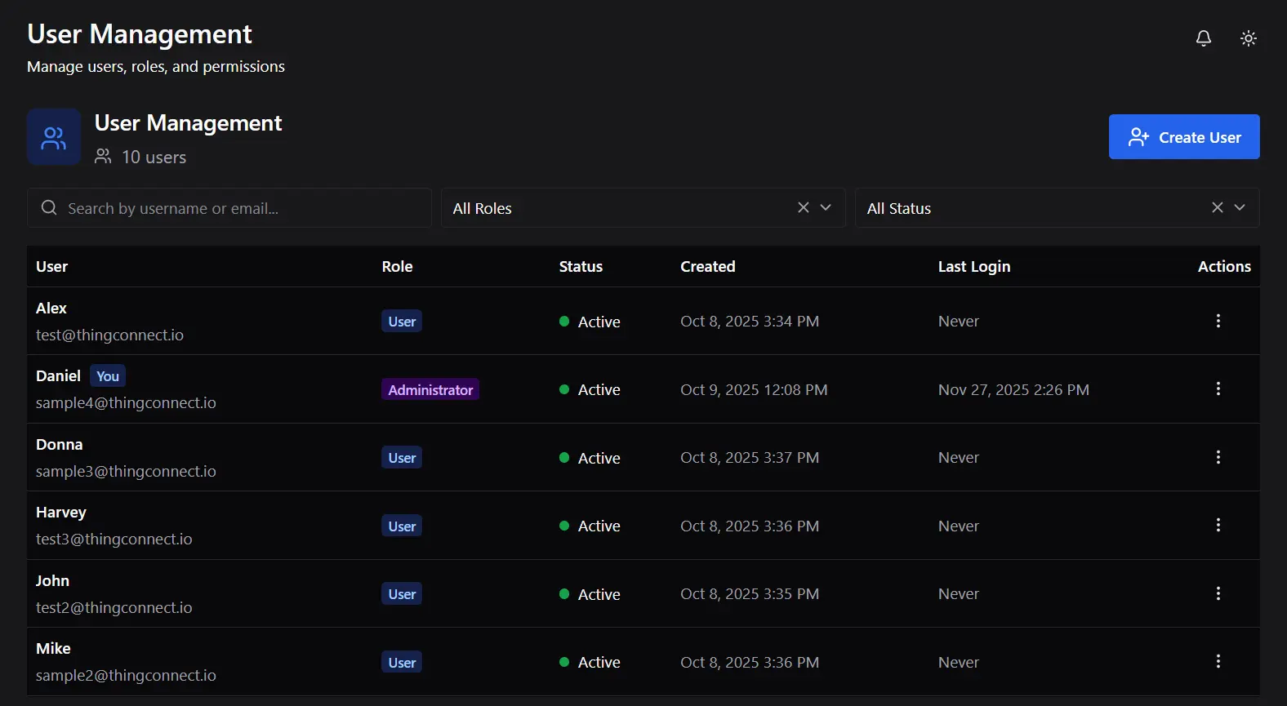The image size is (1287, 706).
Task: Open actions menu for Donna
Action: tap(1218, 457)
